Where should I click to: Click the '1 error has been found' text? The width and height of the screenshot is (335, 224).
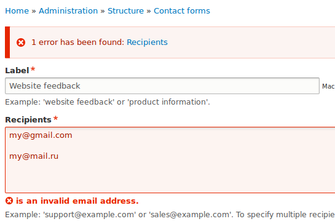pyautogui.click(x=78, y=42)
